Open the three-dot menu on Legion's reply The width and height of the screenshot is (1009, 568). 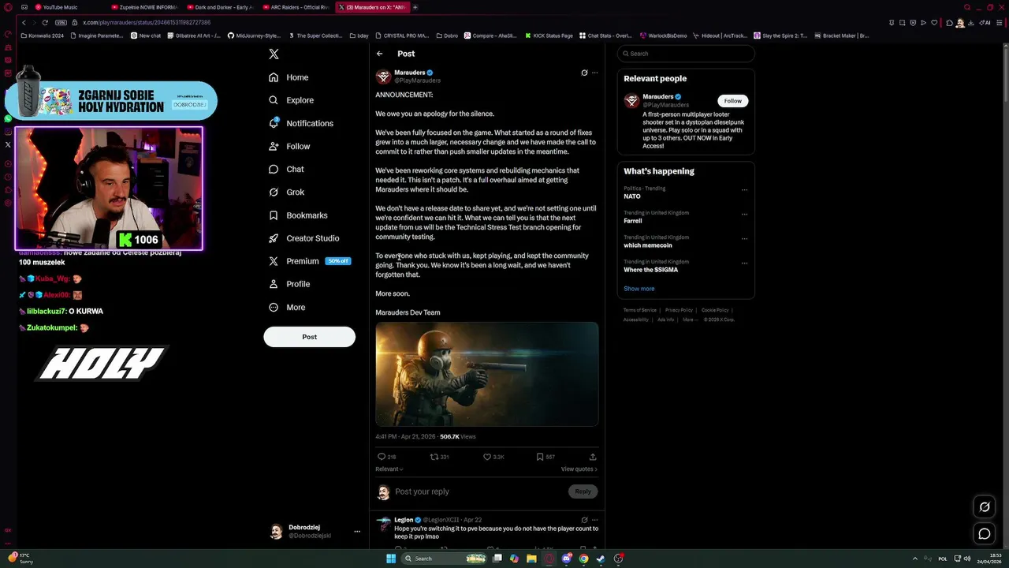point(595,520)
